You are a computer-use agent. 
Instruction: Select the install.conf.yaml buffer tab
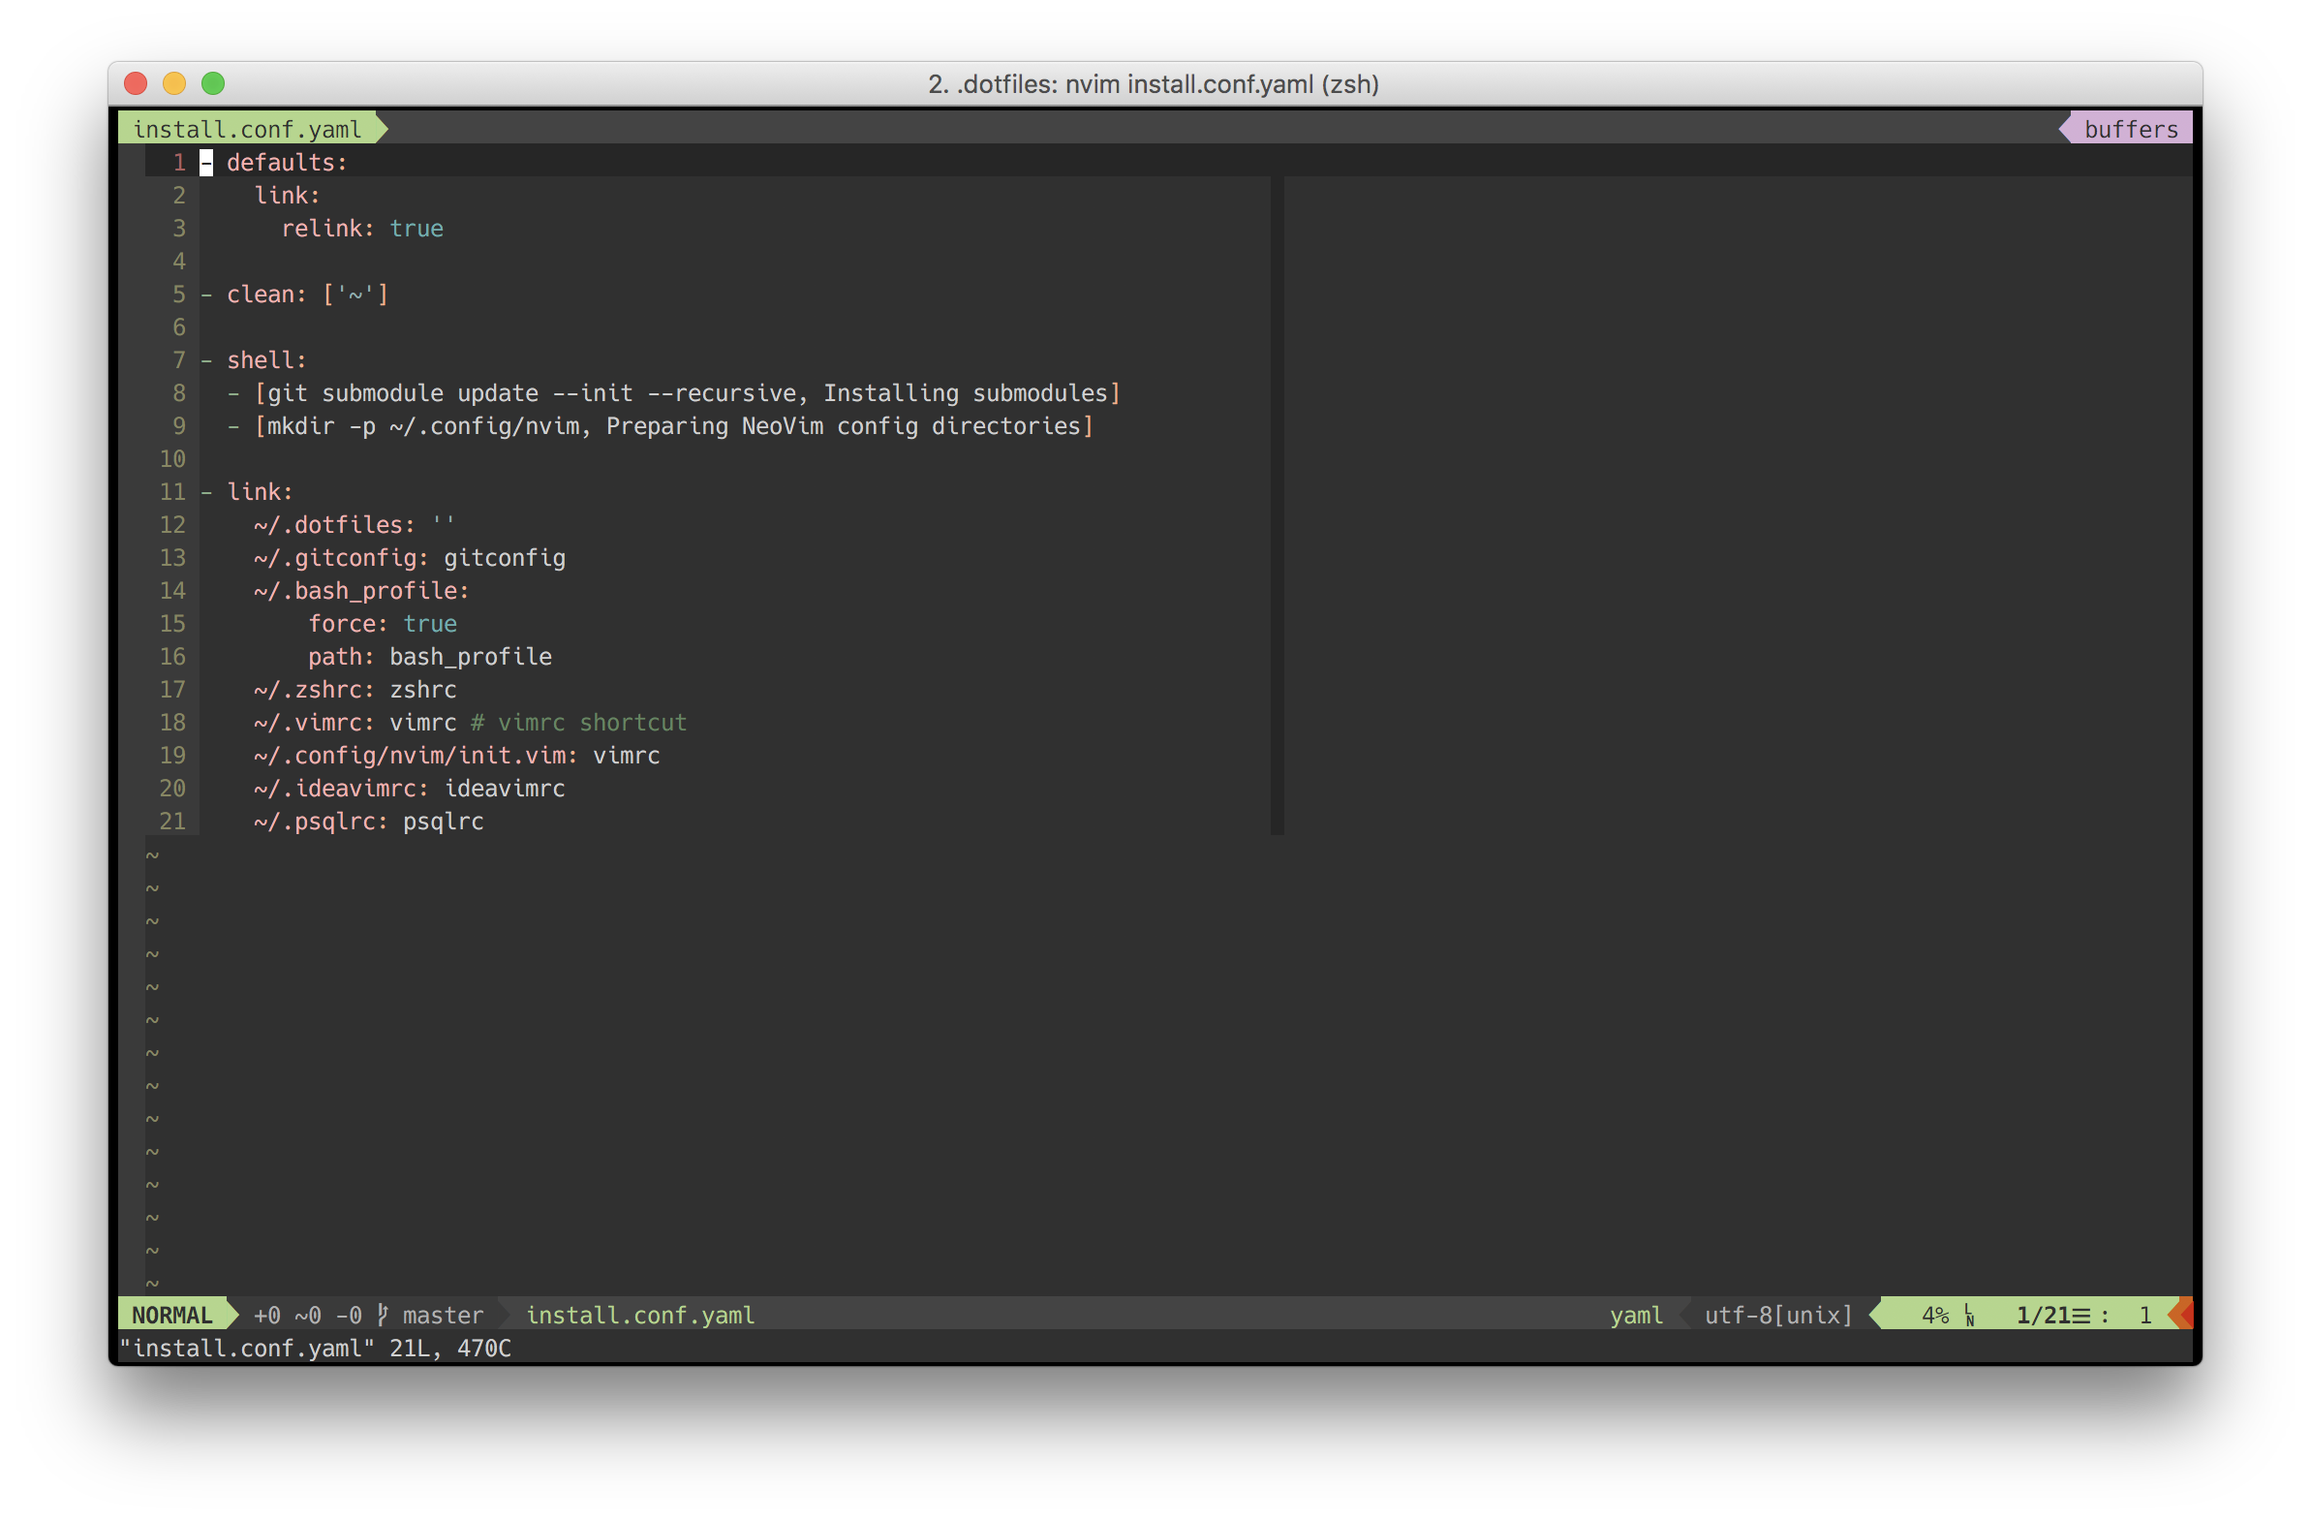(x=247, y=129)
